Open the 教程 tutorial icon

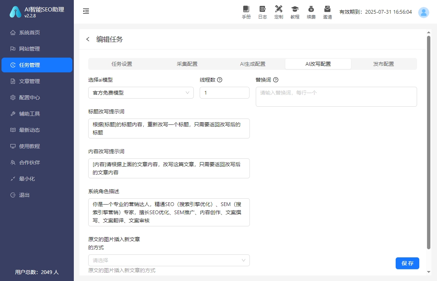coord(295,12)
